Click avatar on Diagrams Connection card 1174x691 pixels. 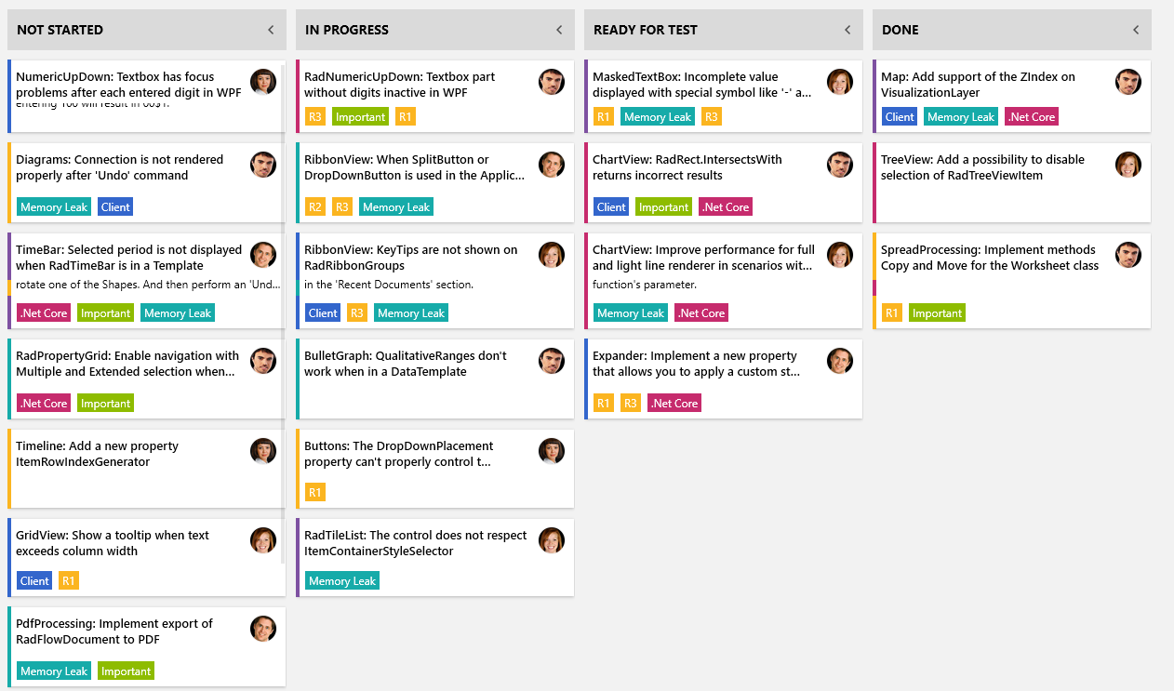(x=263, y=165)
